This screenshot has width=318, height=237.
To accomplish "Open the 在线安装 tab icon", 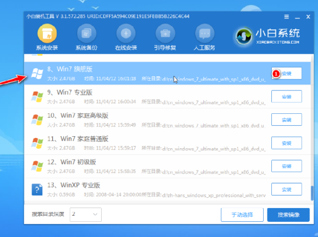I will coord(126,33).
